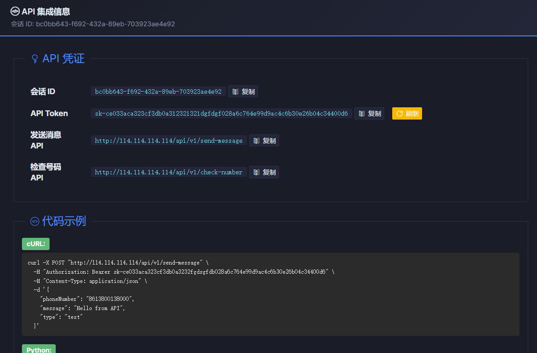This screenshot has height=353, width=537.
Task: Click copy icon in 会话 ID row
Action: pos(236,92)
